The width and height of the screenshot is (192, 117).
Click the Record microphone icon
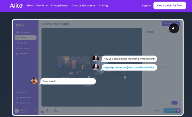coord(17,38)
